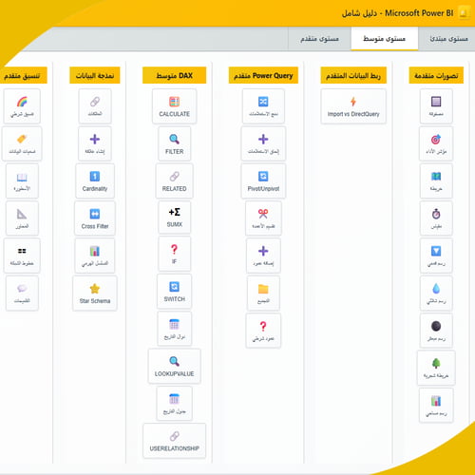This screenshot has height=475, width=475.
Task: Click the DAX متوسط section header
Action: pos(174,75)
